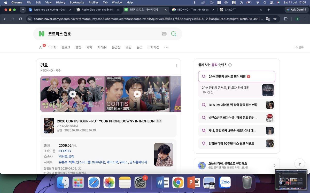Open Chrome extensions puzzle icon
This screenshot has height=193, width=310.
click(286, 19)
